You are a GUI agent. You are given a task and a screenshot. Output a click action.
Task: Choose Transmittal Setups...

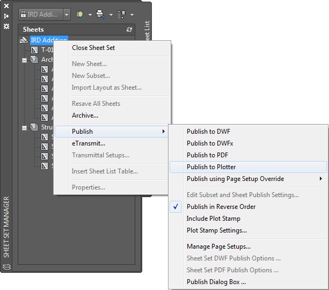click(112, 155)
